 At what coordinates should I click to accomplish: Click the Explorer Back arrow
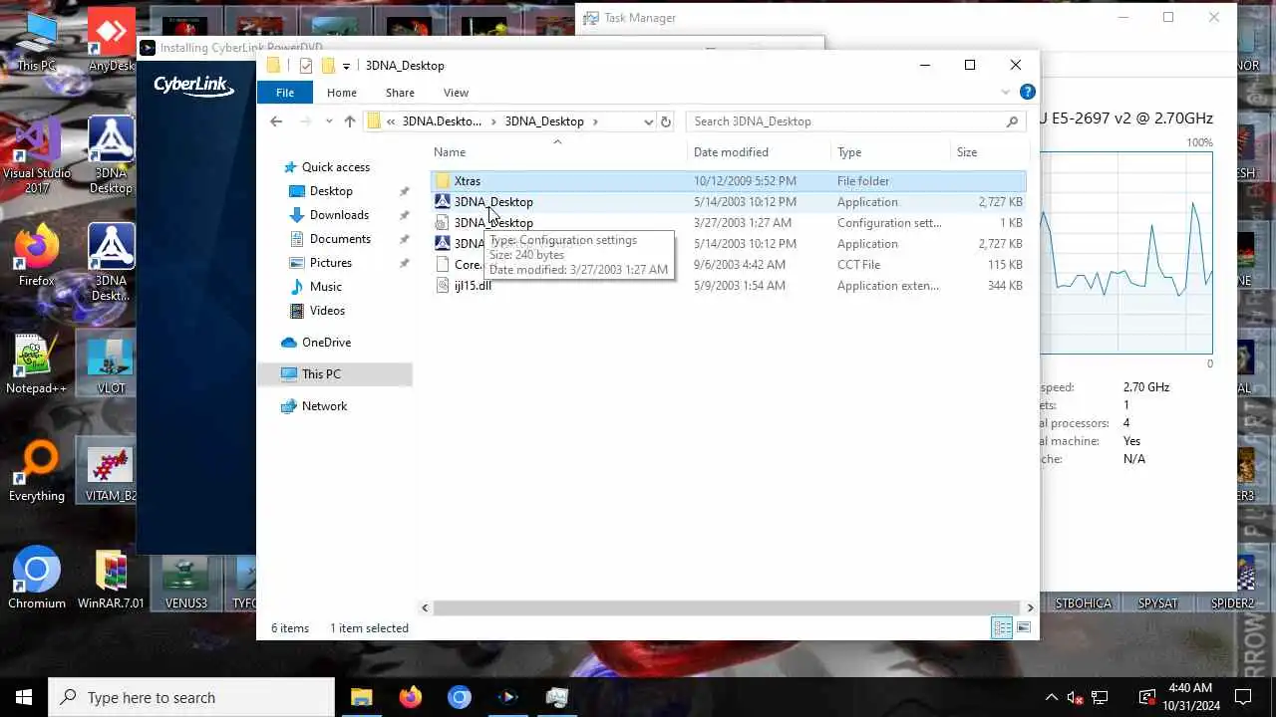click(x=276, y=121)
